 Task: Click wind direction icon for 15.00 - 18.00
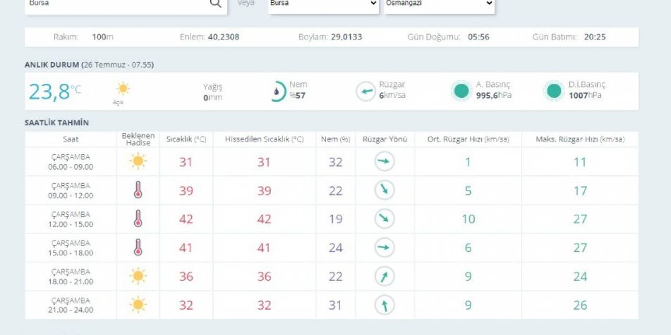[x=384, y=247]
